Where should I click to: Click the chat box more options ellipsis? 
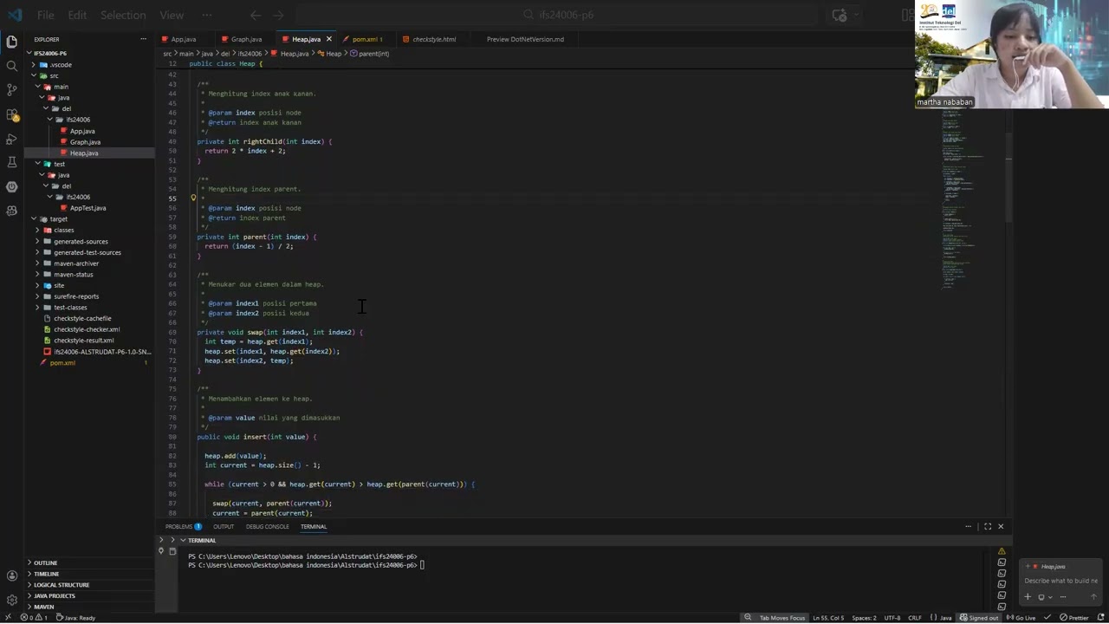(1063, 596)
